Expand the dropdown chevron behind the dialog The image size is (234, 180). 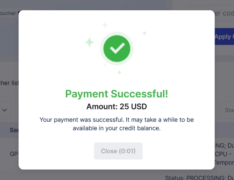coord(5,110)
